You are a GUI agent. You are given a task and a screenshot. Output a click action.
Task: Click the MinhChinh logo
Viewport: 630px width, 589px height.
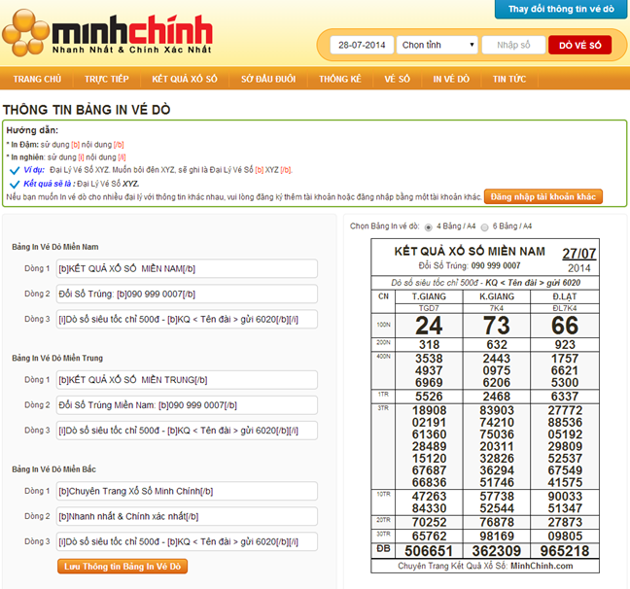(x=108, y=33)
